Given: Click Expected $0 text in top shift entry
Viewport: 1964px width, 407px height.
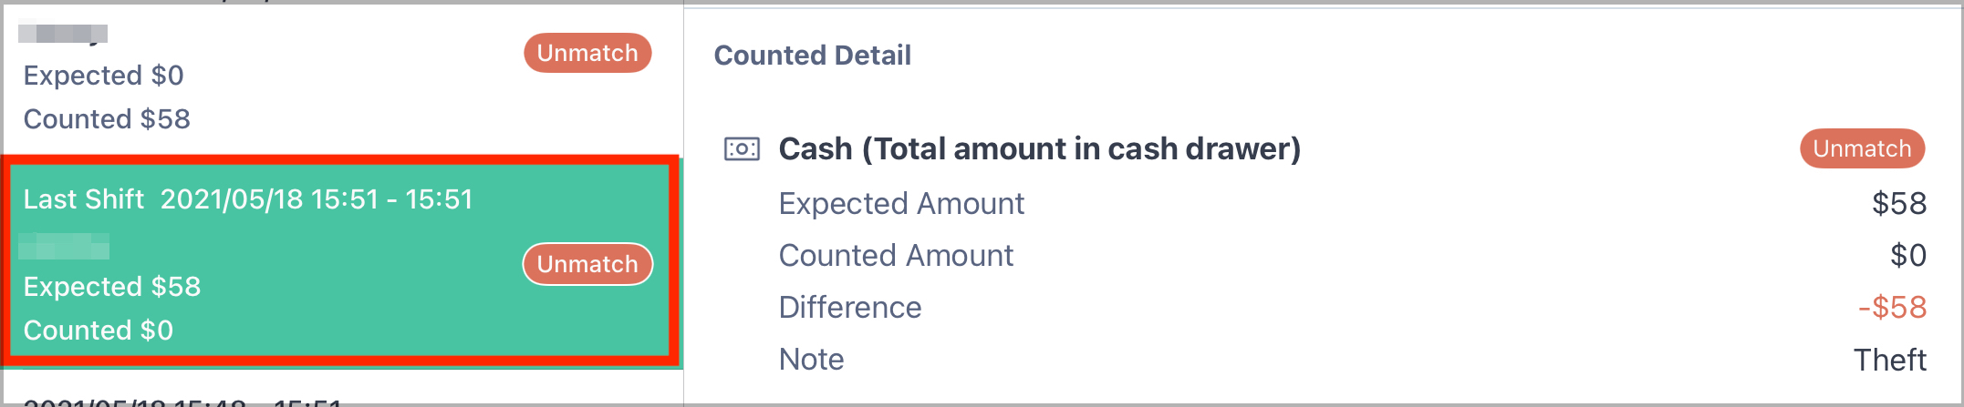Looking at the screenshot, I should pos(104,76).
